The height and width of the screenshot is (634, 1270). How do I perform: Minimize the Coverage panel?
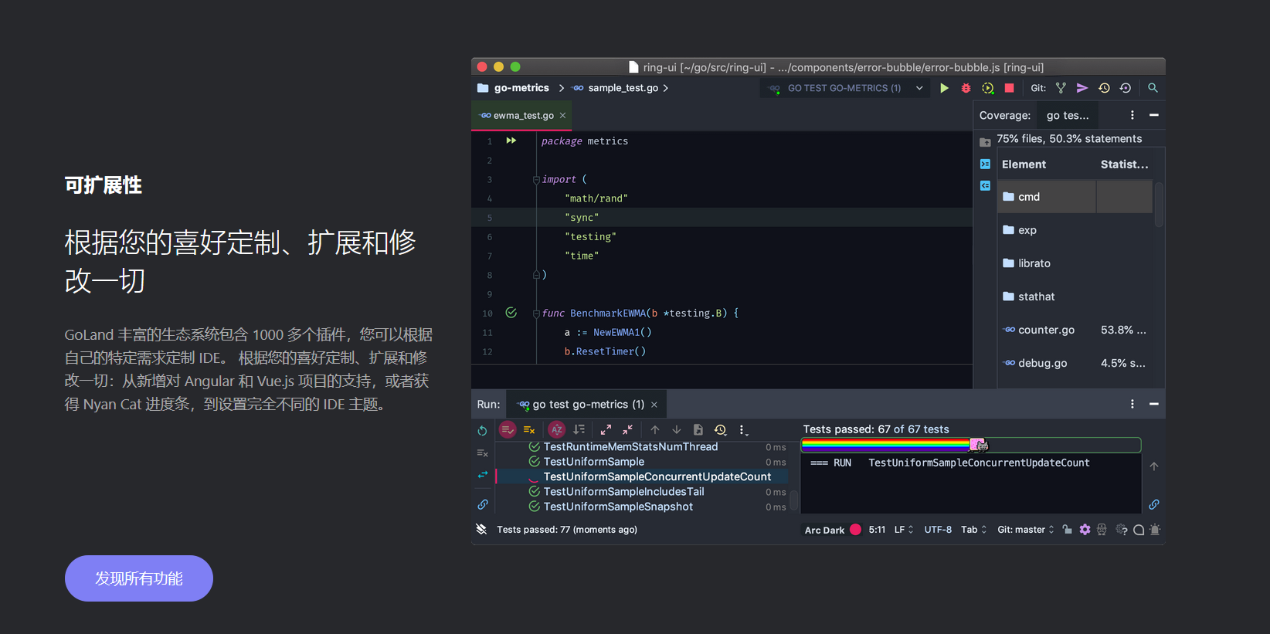[x=1154, y=115]
